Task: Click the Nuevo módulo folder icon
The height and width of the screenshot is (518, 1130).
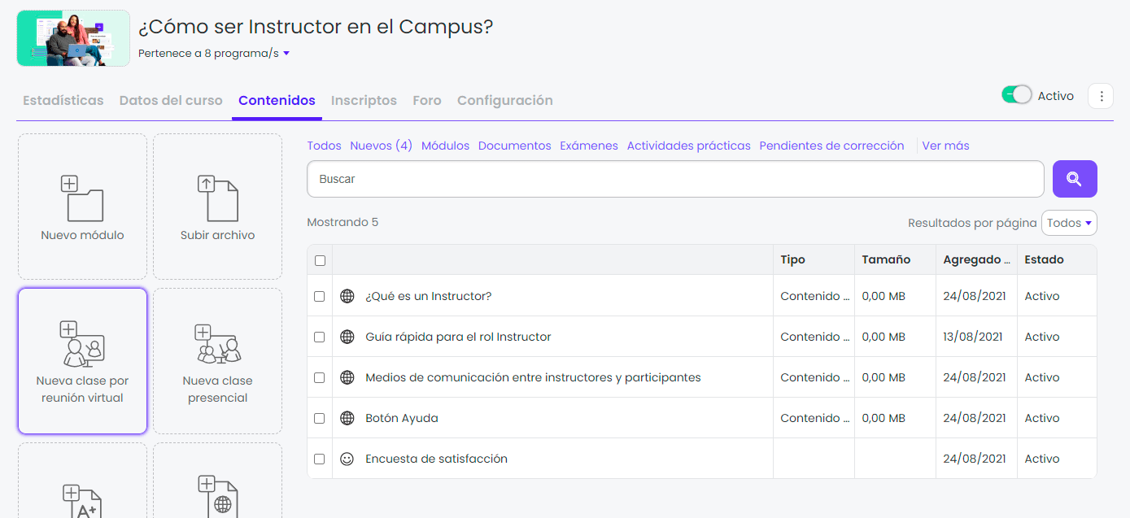Action: point(82,198)
